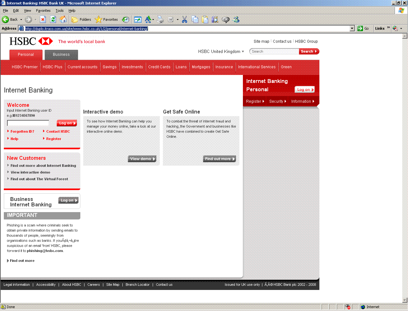Open the History clock icon
Image resolution: width=408 pixels, height=311 pixels.
coord(126,19)
